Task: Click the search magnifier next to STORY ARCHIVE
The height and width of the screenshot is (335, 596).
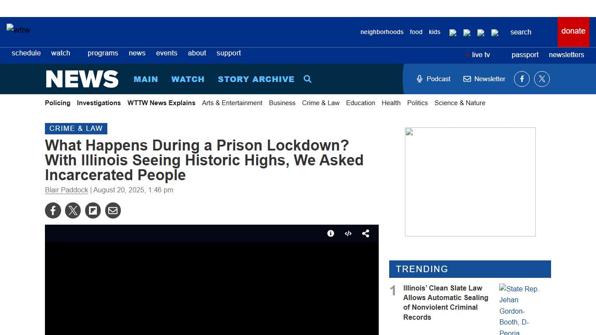Action: pyautogui.click(x=308, y=79)
